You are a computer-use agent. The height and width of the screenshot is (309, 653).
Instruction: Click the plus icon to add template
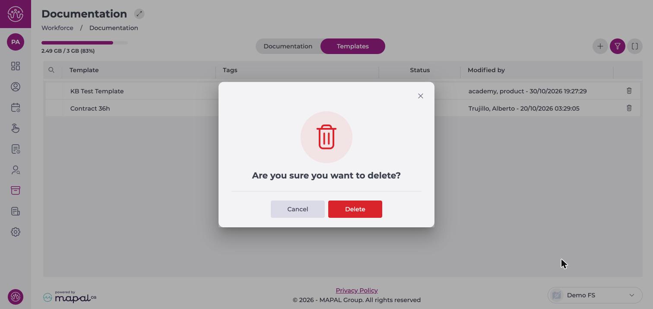point(600,46)
